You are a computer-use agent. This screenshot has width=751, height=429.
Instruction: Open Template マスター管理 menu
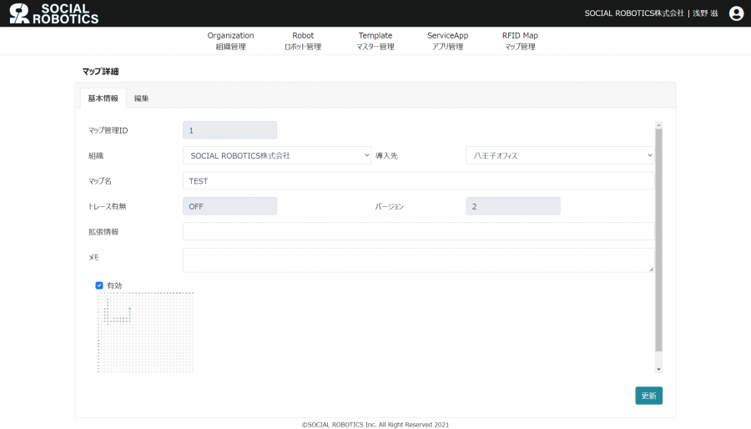point(375,41)
